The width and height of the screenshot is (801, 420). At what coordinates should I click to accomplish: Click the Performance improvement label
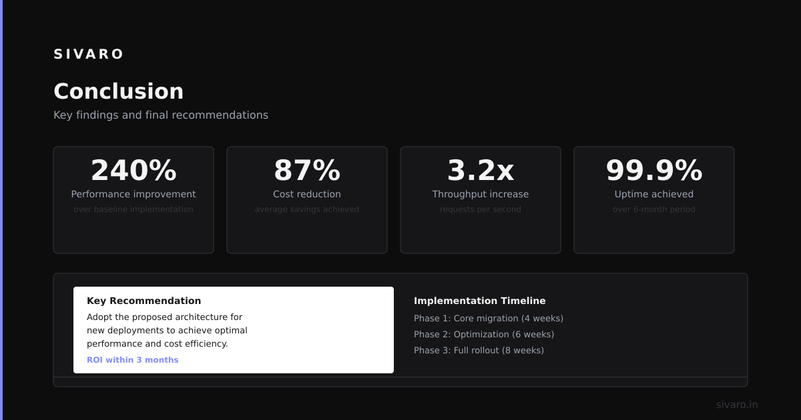pyautogui.click(x=133, y=194)
